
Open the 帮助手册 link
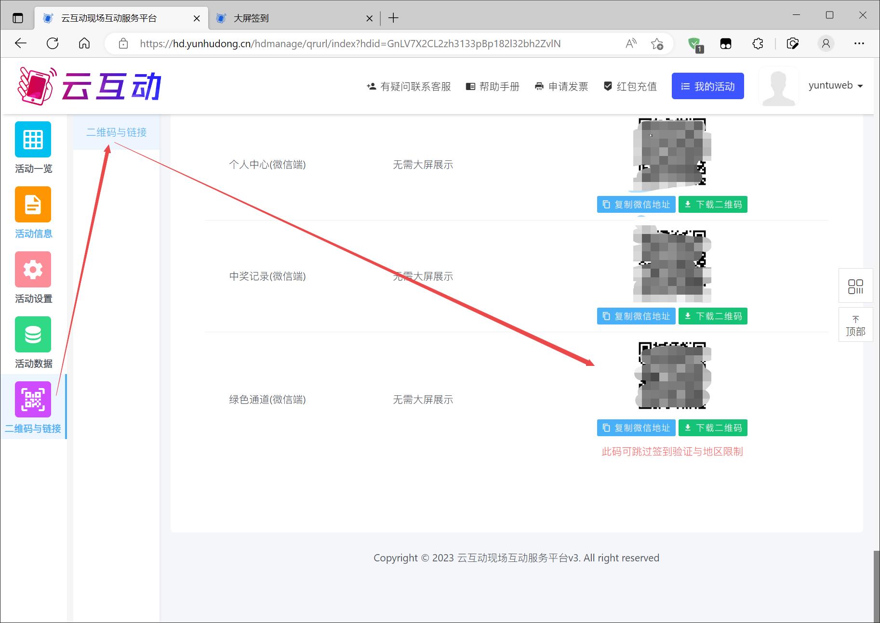tap(493, 87)
